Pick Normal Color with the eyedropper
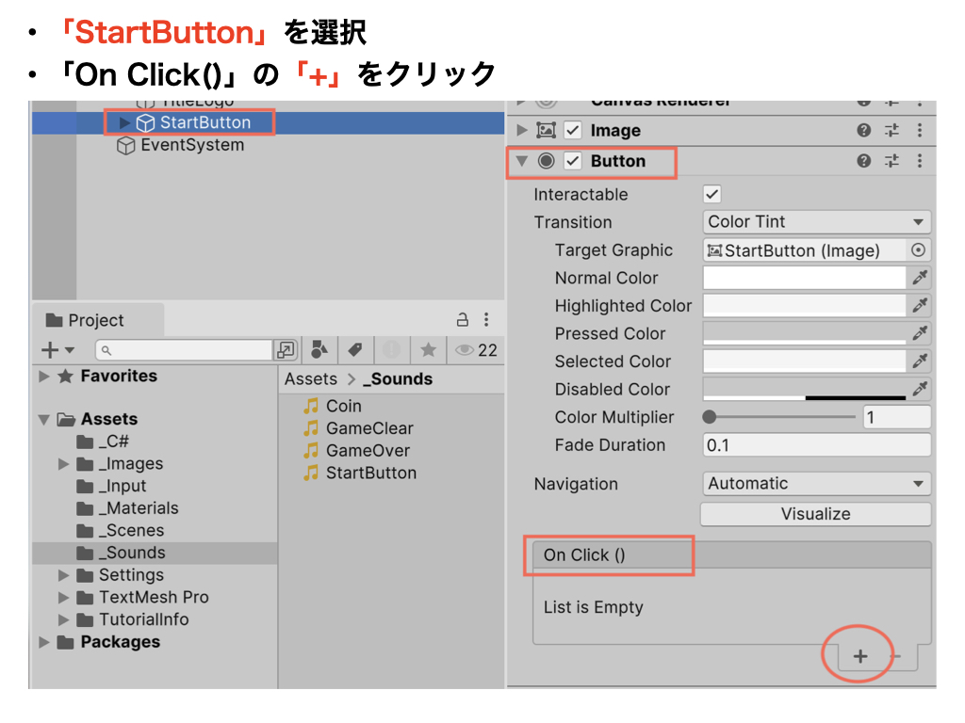Viewport: 965px width, 723px height. [920, 278]
